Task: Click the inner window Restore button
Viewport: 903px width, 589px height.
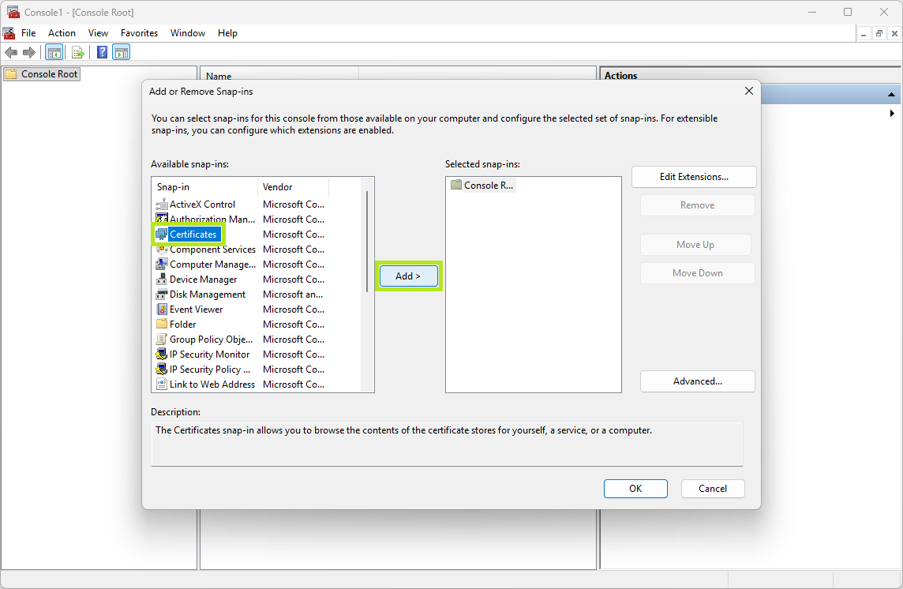Action: [x=879, y=33]
